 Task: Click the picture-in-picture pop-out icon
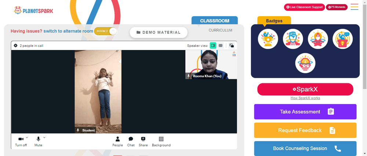click(232, 46)
